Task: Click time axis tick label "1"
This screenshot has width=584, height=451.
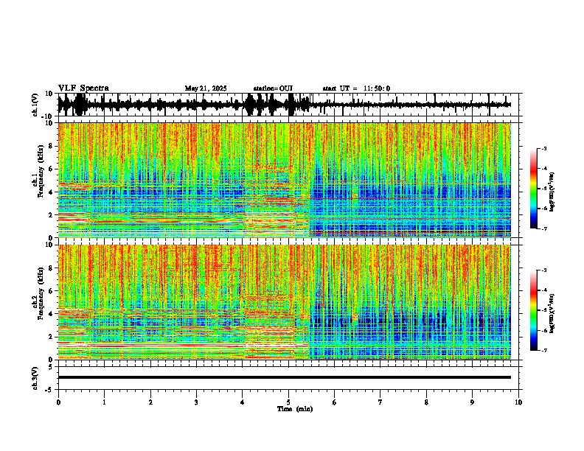Action: 105,402
